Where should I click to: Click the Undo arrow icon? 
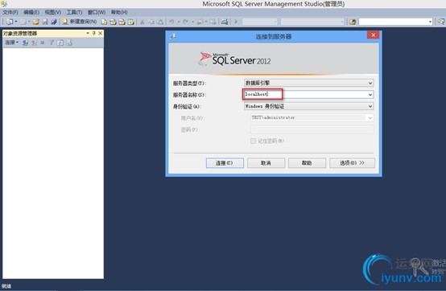click(171, 22)
